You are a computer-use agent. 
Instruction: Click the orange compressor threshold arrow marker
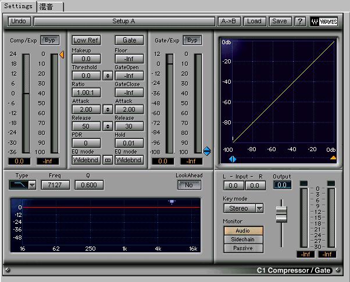(x=62, y=55)
